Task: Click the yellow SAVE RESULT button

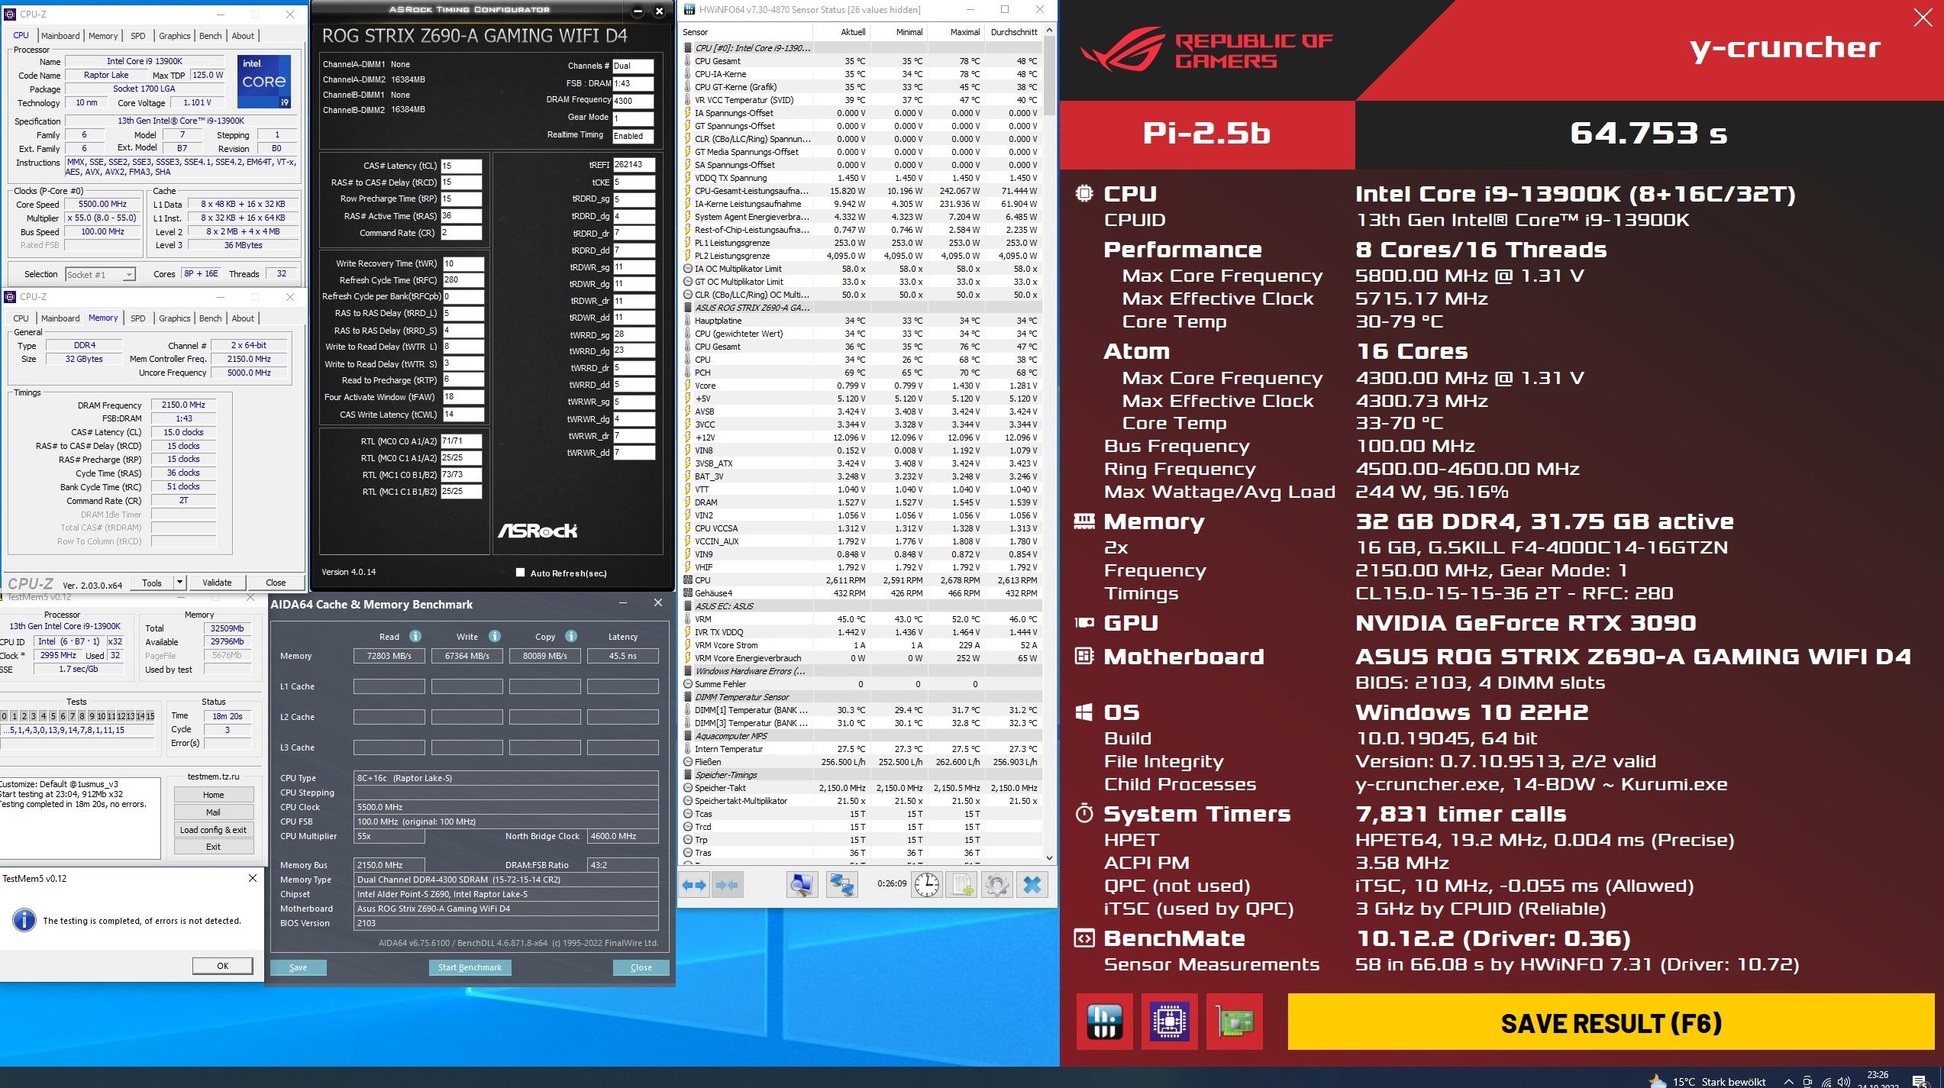Action: [1611, 1022]
